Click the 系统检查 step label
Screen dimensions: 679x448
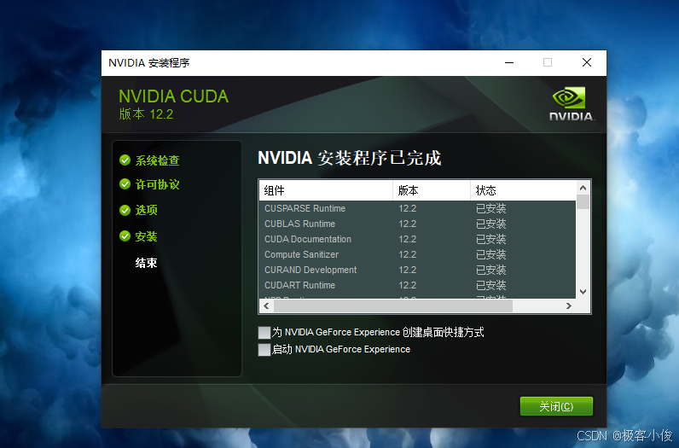click(157, 160)
